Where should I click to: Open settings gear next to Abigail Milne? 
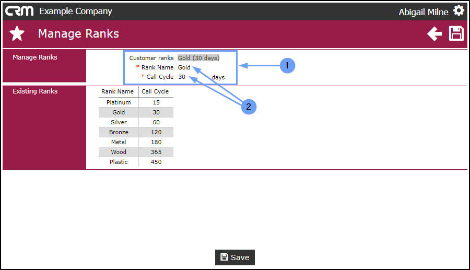(459, 11)
